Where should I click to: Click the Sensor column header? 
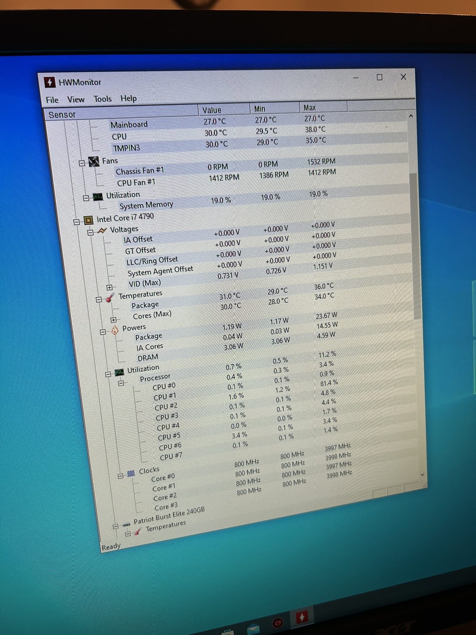click(x=121, y=112)
